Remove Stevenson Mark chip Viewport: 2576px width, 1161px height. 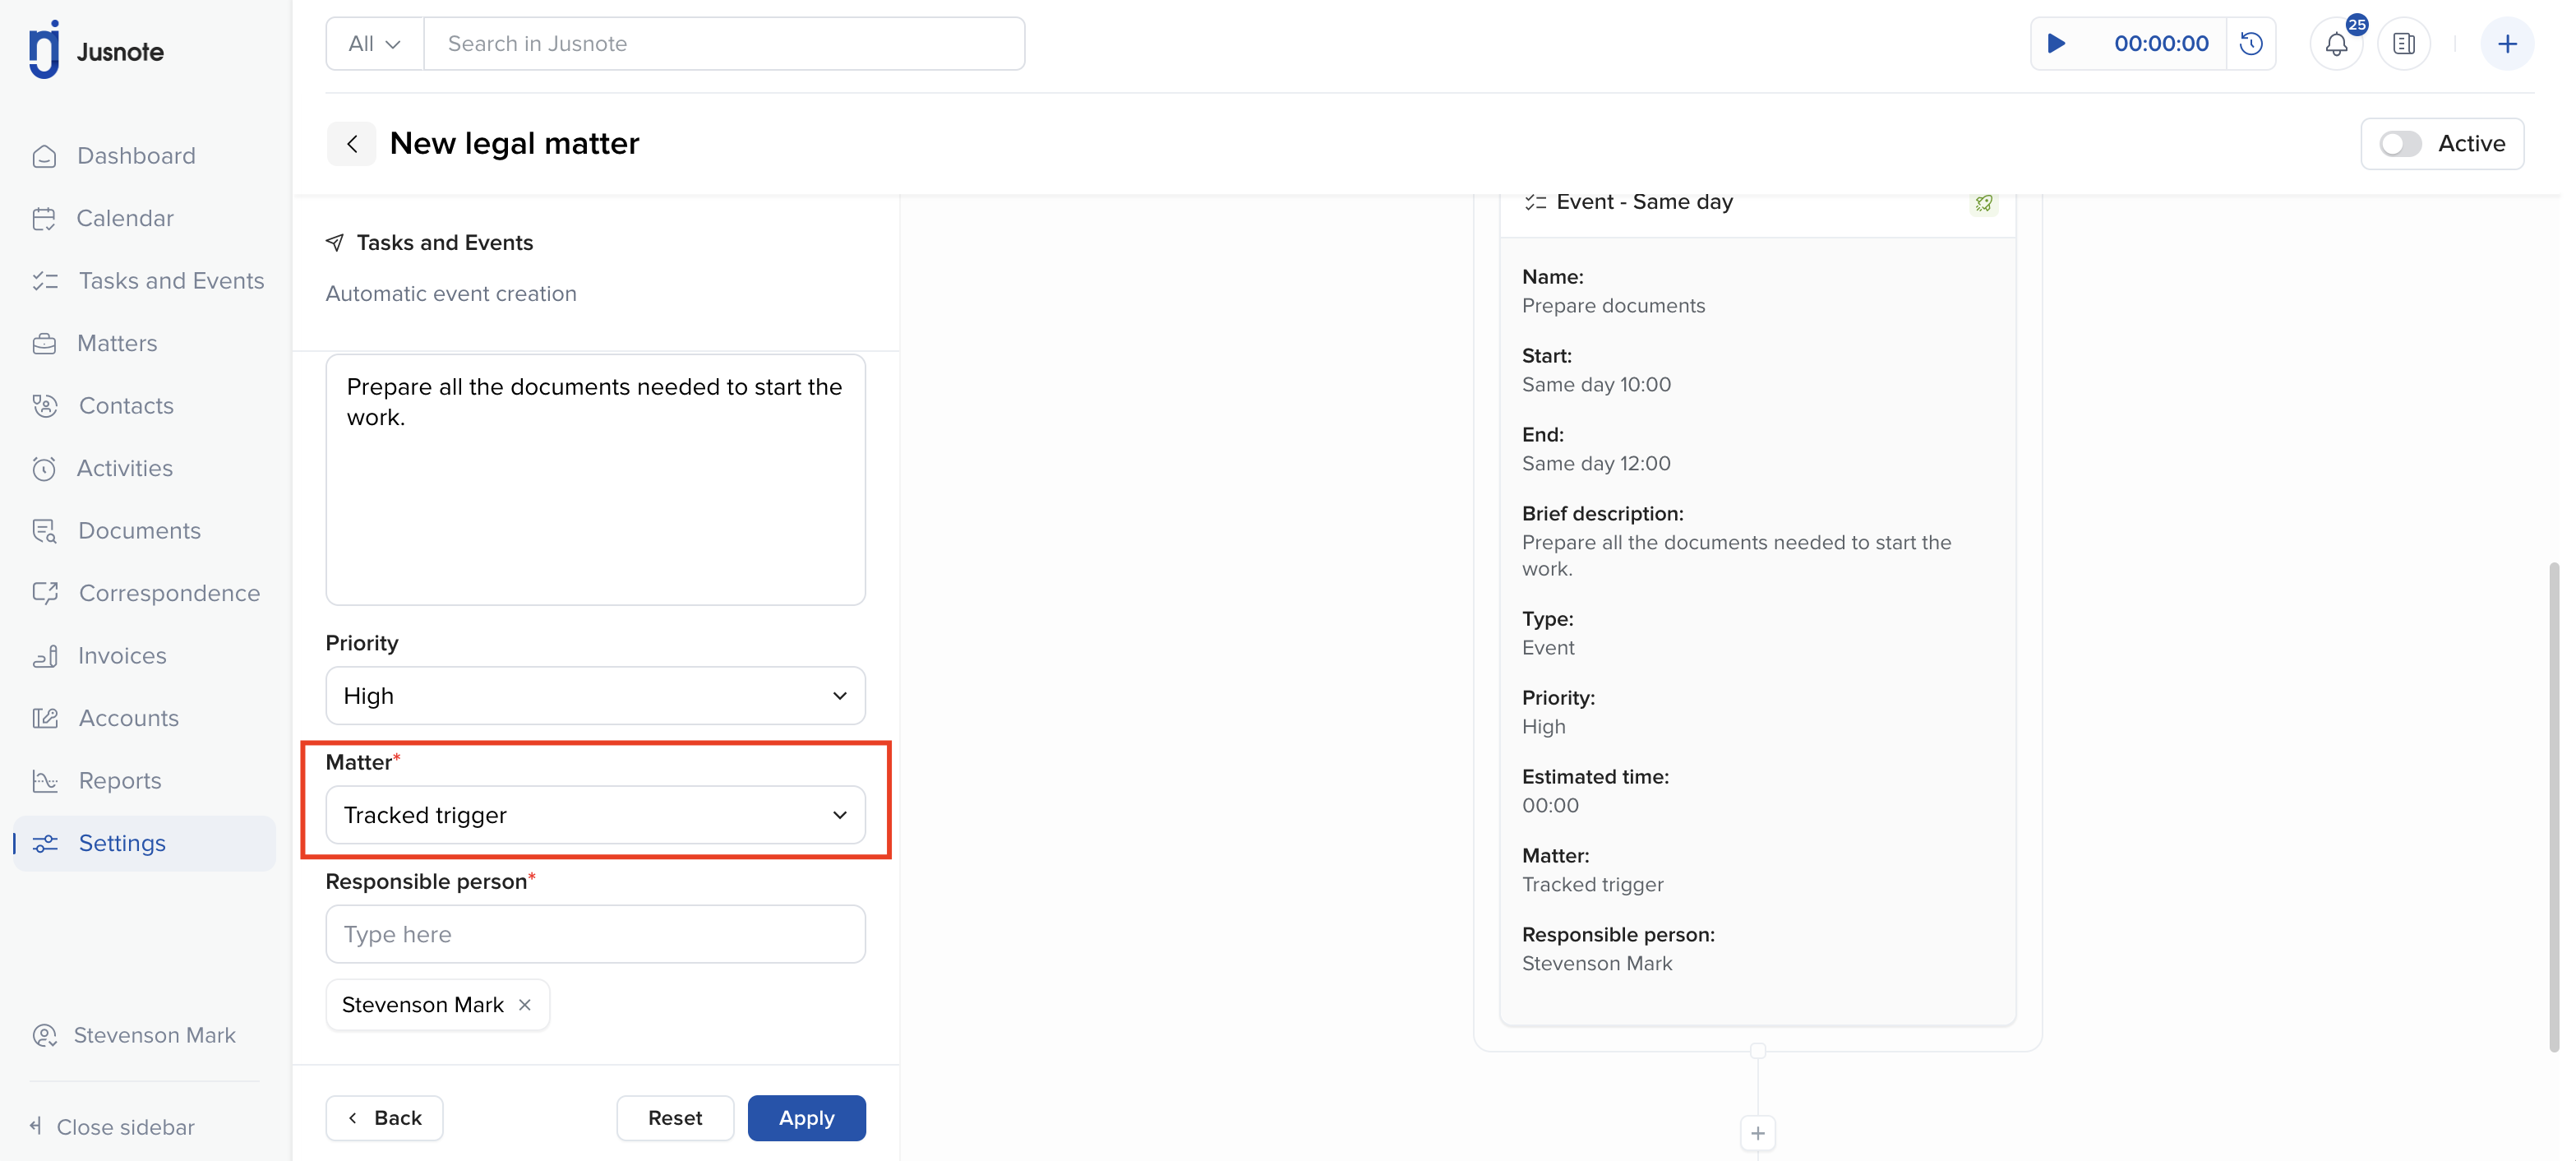[x=525, y=1005]
